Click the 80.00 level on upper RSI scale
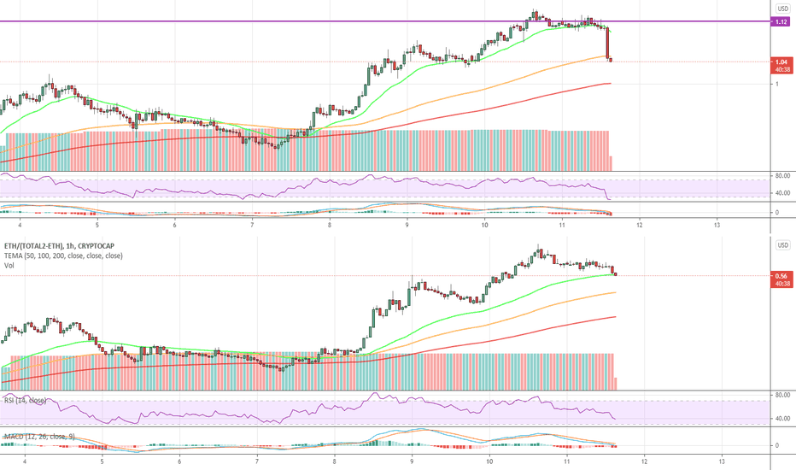Viewport: 796px width, 470px height. (x=783, y=176)
